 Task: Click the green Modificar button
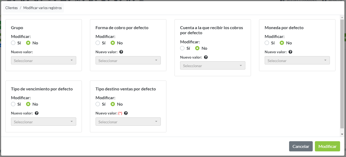[x=327, y=146]
